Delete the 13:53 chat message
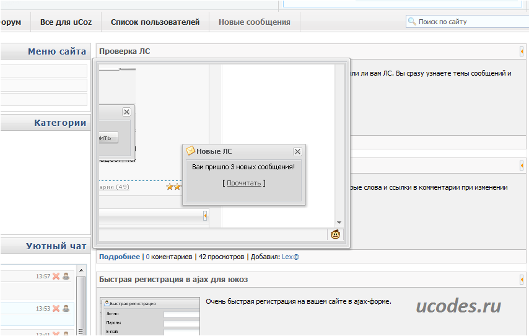This screenshot has width=529, height=336. pyautogui.click(x=56, y=308)
